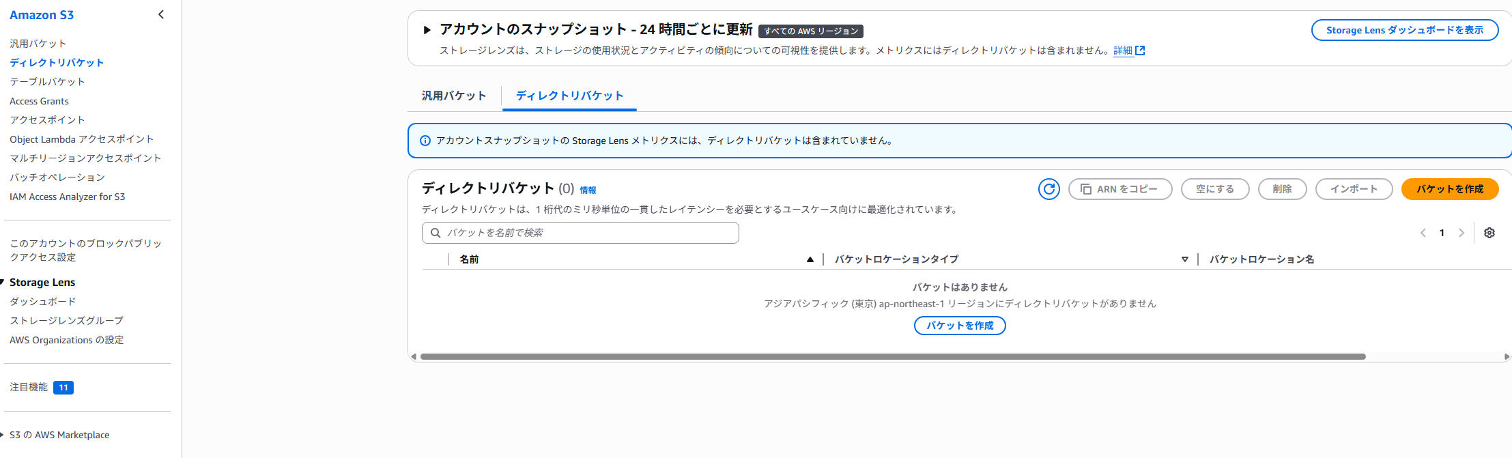This screenshot has width=1512, height=458.
Task: Click the info icon in the Storage Lens notice
Action: coord(425,141)
